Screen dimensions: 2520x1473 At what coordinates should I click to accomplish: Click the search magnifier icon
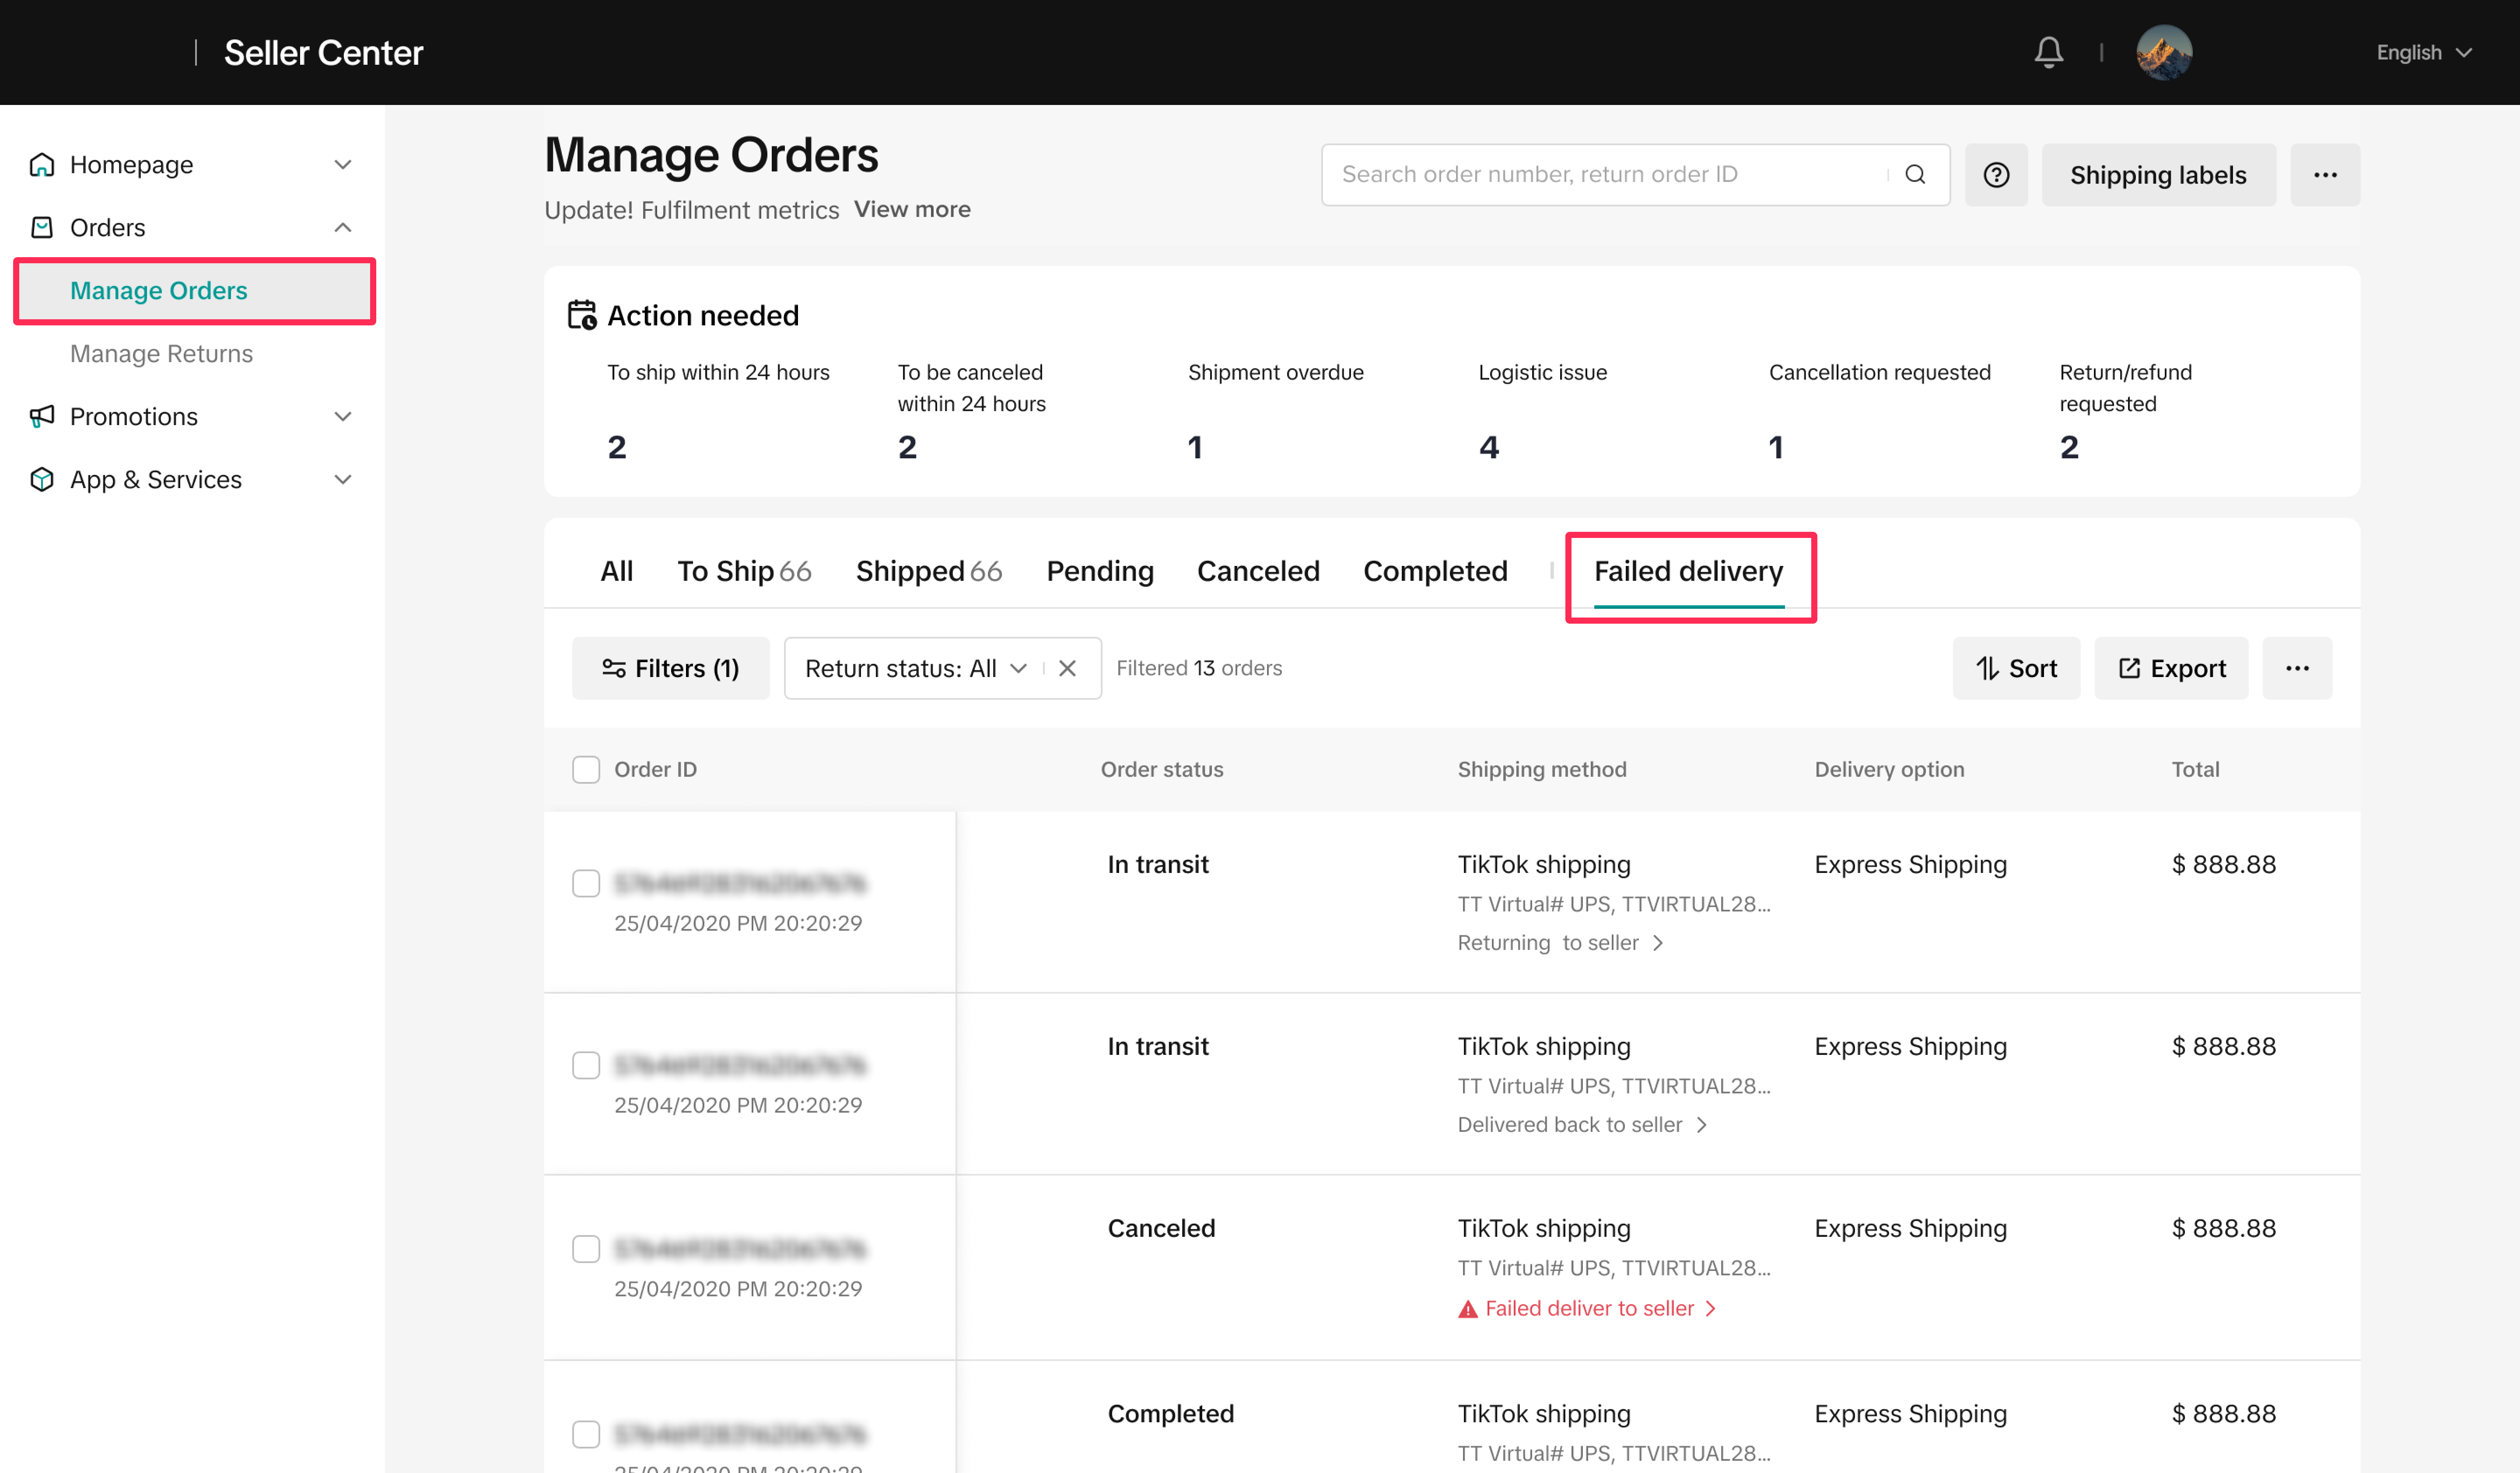[1914, 175]
